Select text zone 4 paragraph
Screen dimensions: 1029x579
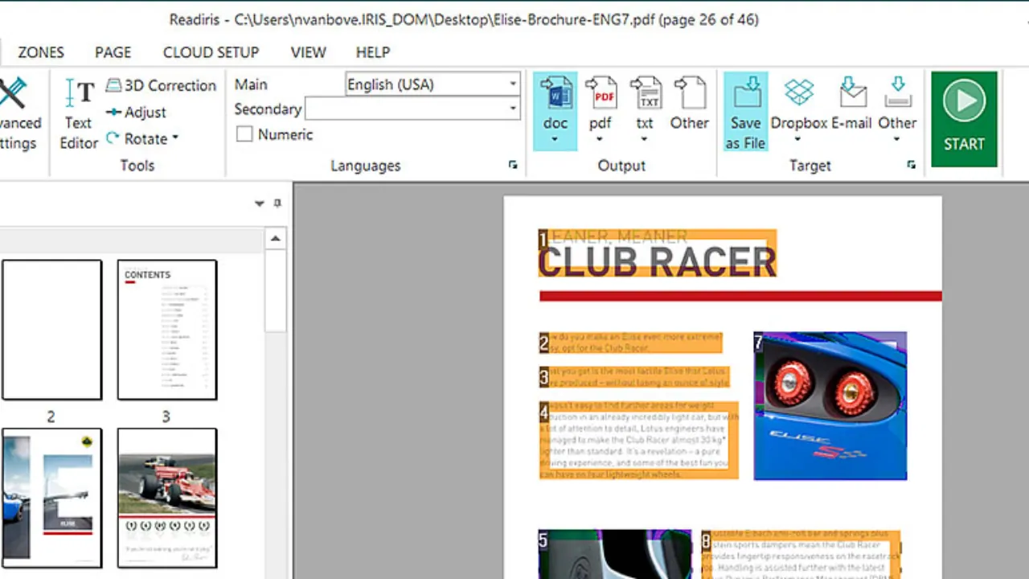pyautogui.click(x=639, y=441)
